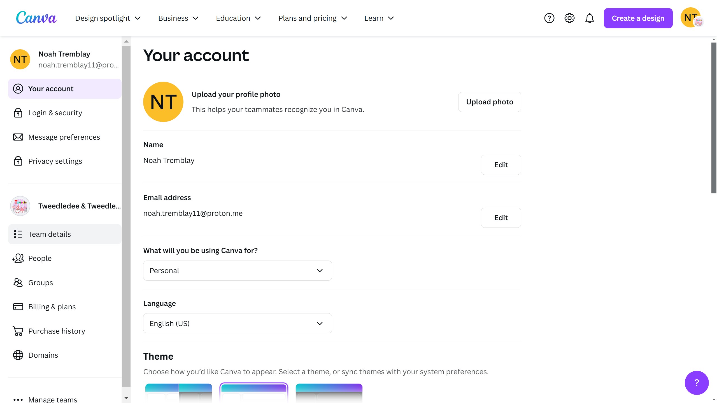717x403 pixels.
Task: Click the Domains globe icon
Action: (18, 355)
